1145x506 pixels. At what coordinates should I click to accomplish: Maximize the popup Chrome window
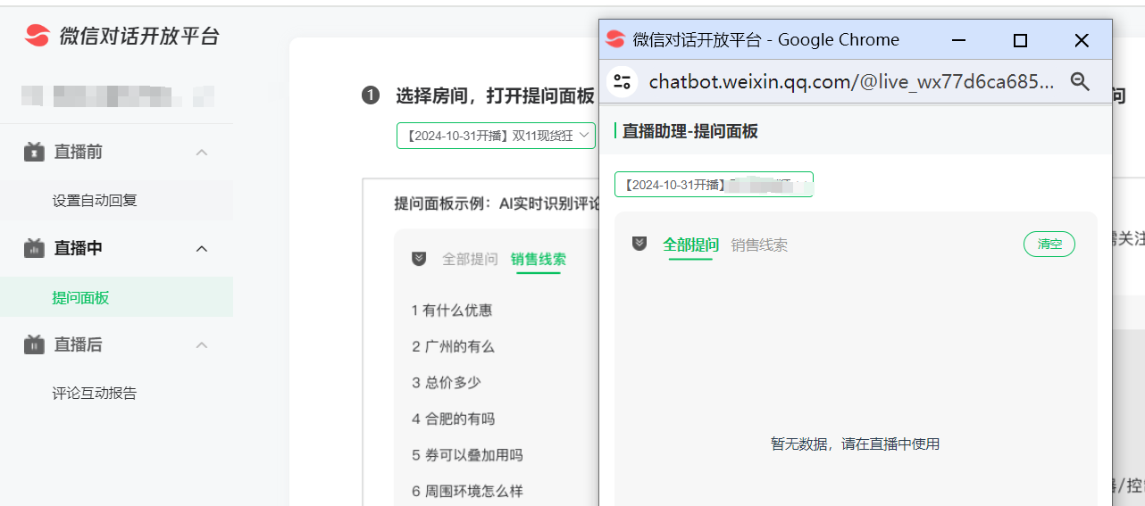pos(1020,40)
